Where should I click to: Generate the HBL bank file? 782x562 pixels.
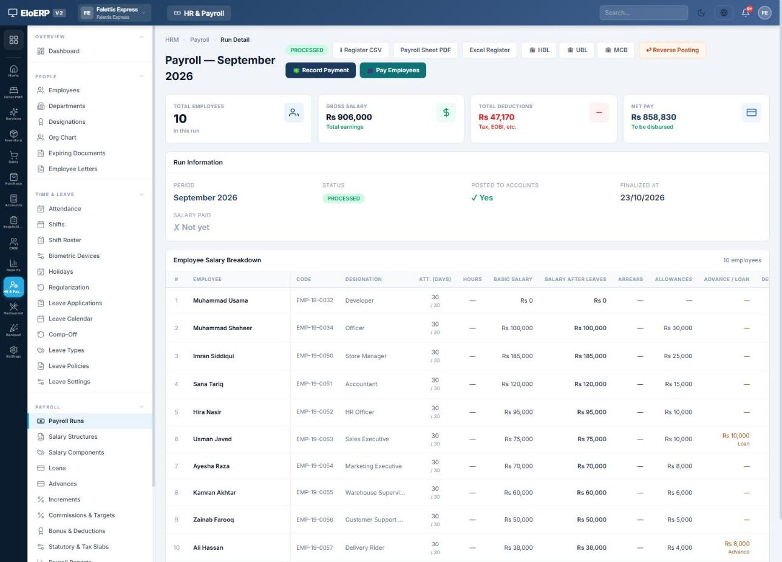point(539,50)
